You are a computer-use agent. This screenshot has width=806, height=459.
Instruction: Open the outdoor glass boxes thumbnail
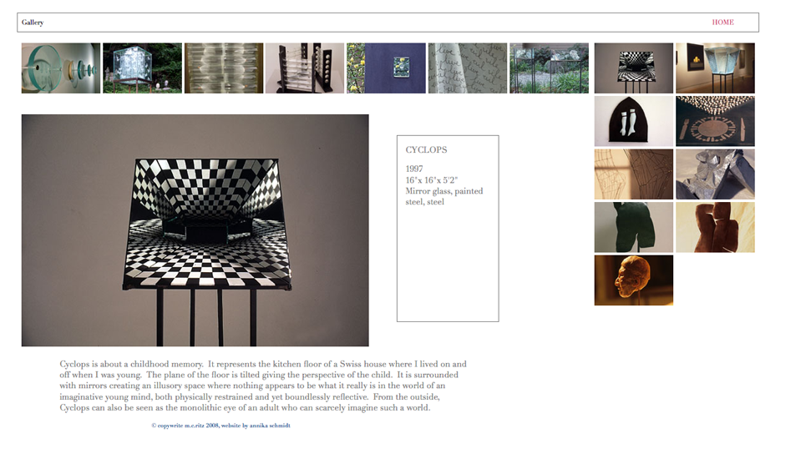(549, 68)
